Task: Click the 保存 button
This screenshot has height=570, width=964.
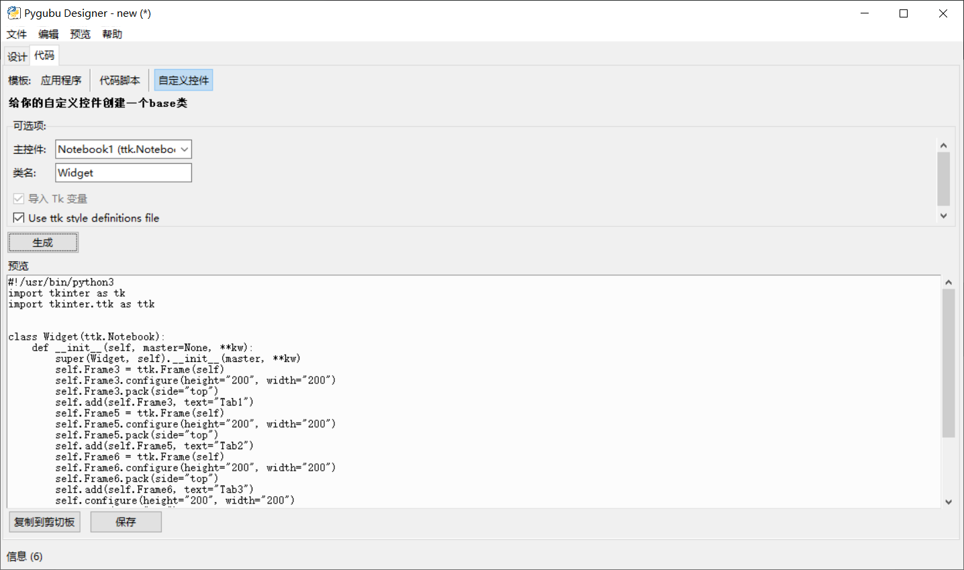Action: point(126,522)
